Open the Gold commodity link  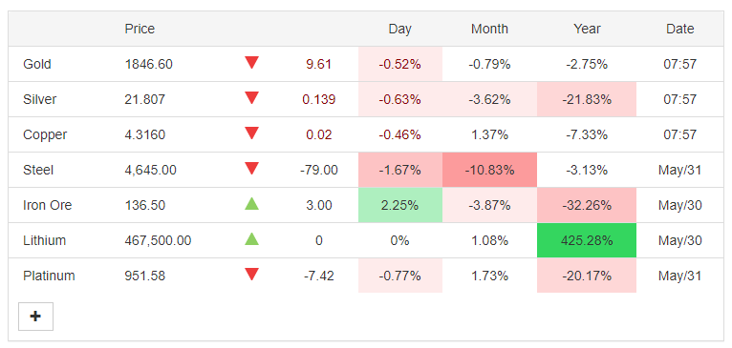tap(37, 64)
